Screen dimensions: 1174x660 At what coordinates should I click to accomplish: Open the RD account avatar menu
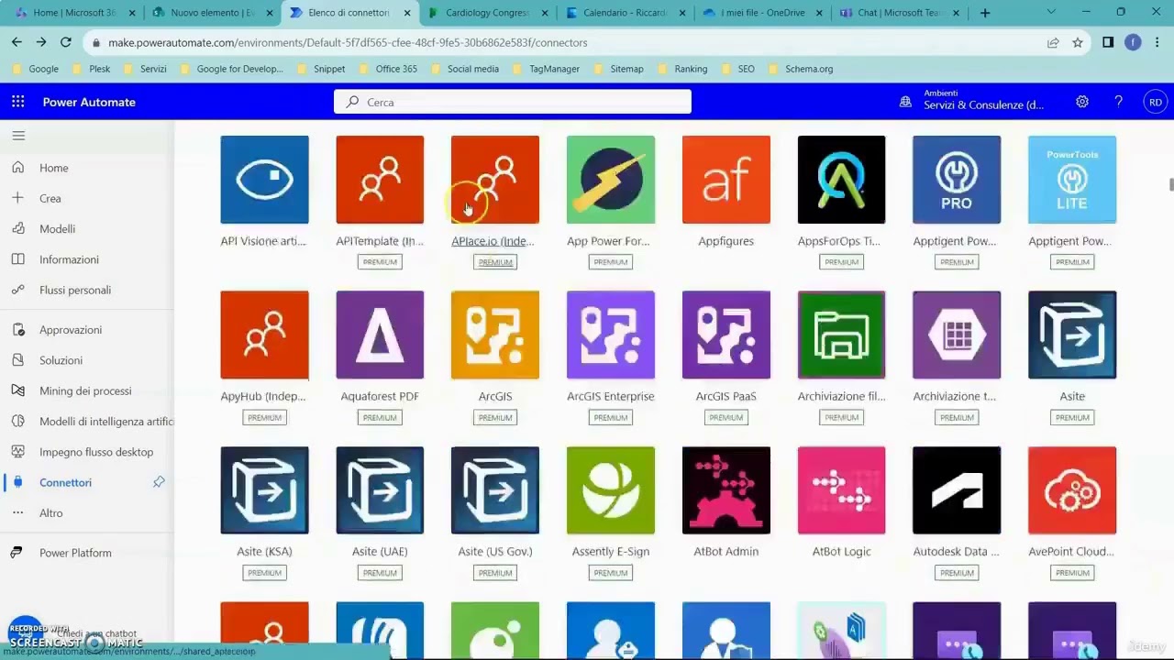[x=1155, y=102]
